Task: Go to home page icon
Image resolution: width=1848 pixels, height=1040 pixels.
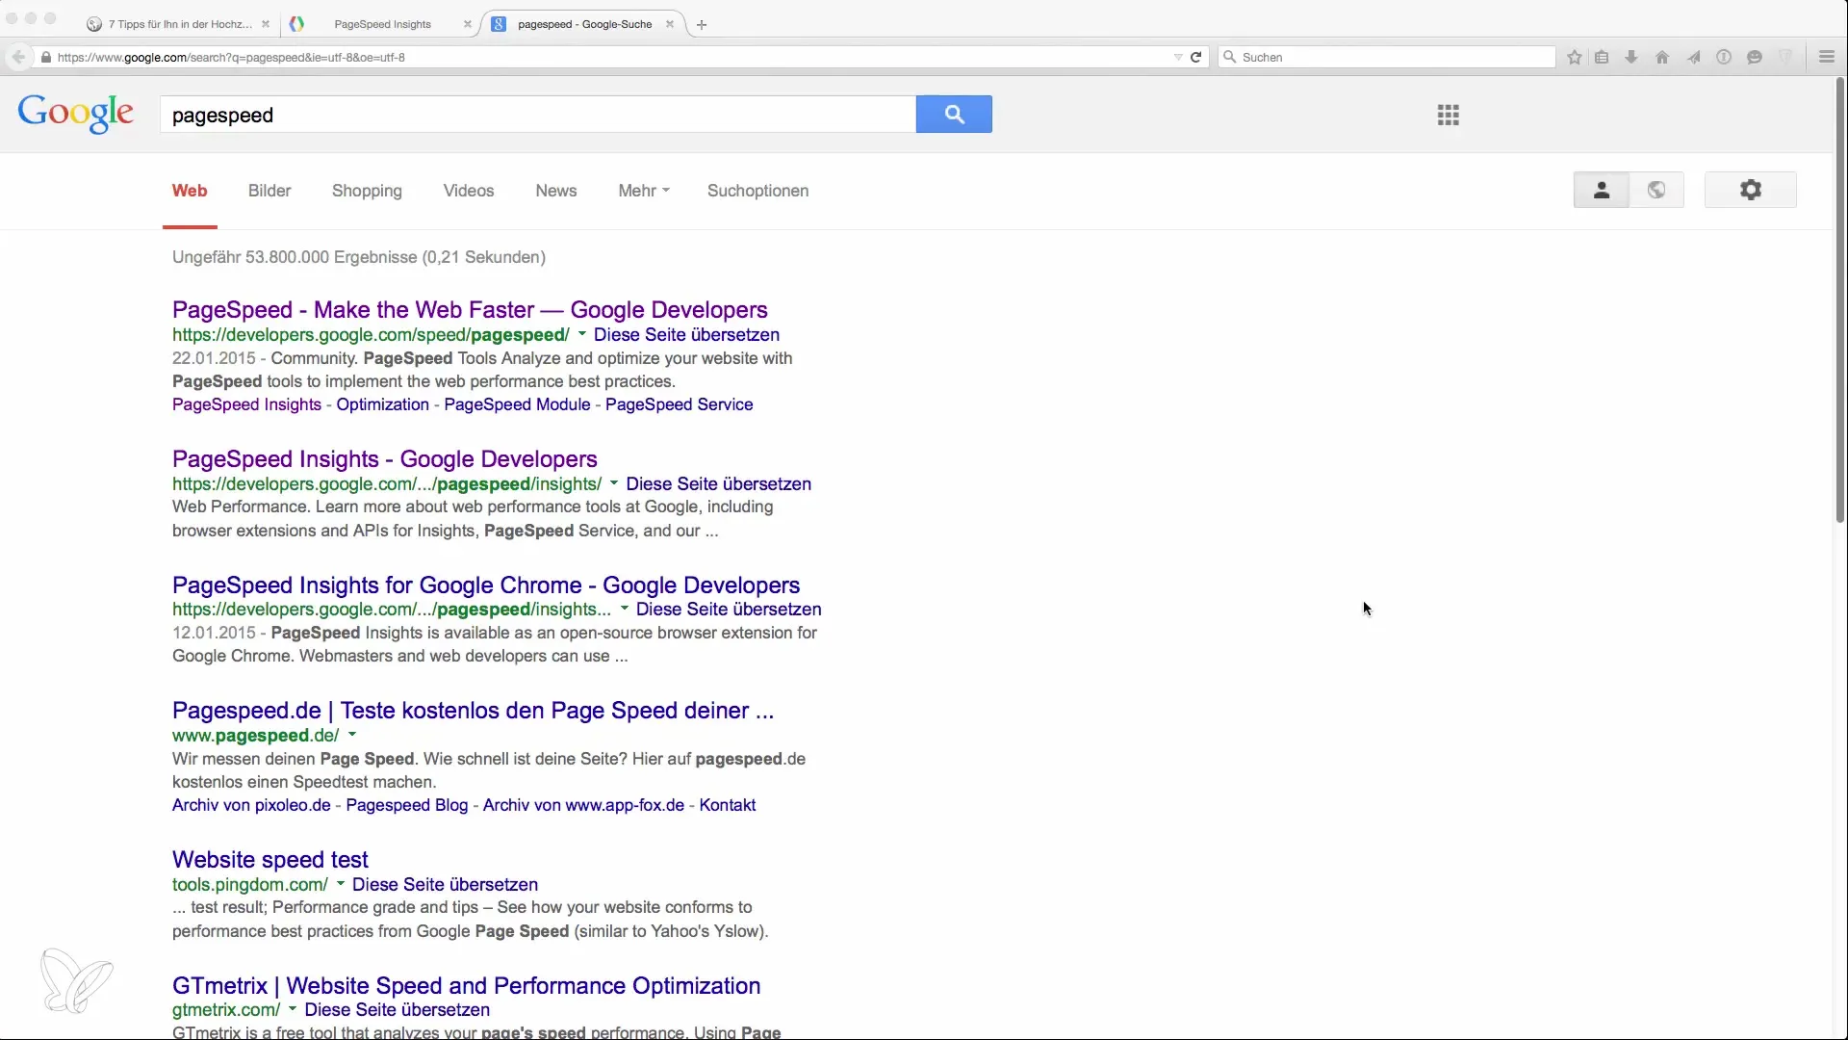Action: 1662,57
